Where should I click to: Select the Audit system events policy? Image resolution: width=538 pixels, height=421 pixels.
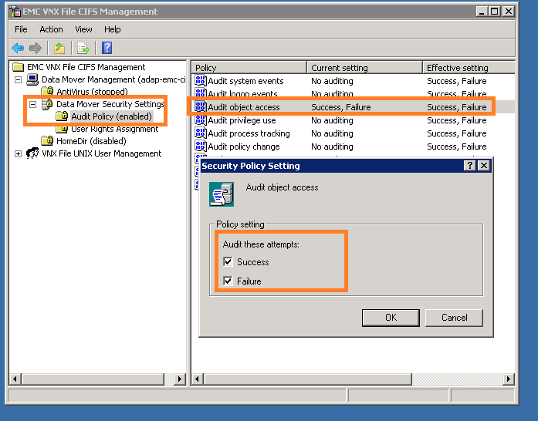coord(245,81)
